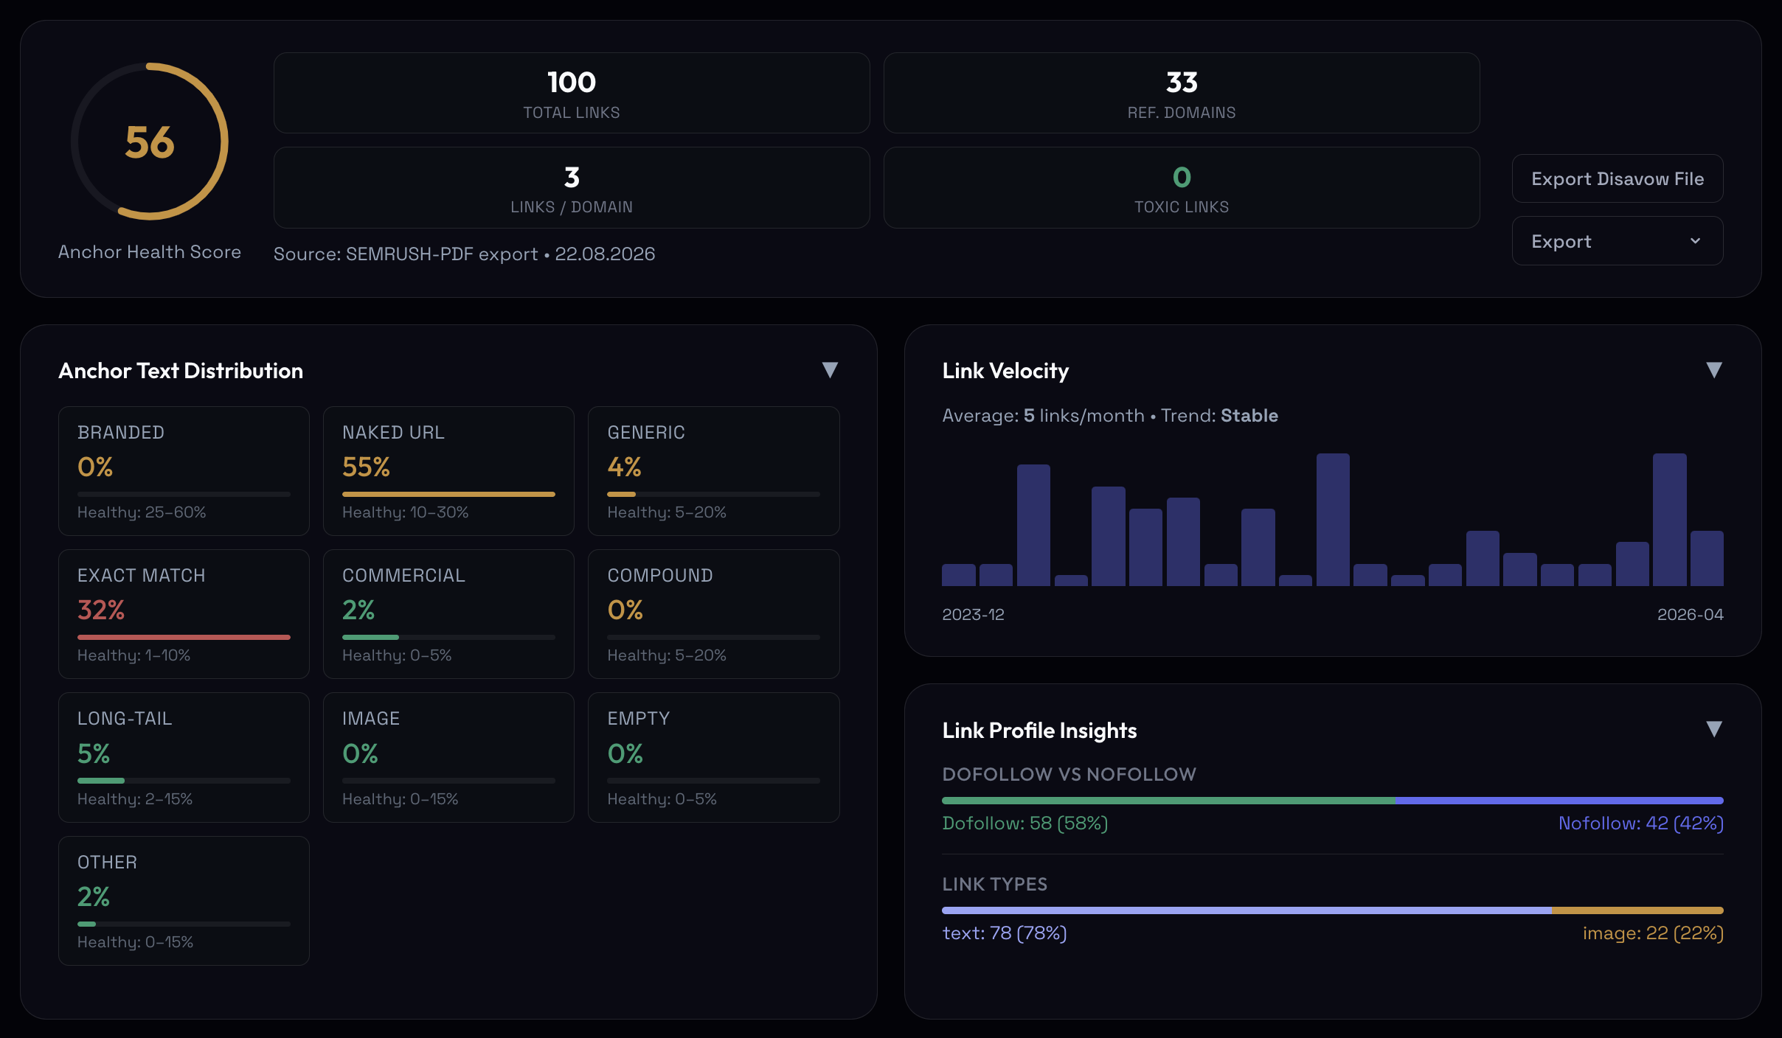
Task: Collapse the Anchor Text Distribution panel
Action: coord(830,370)
